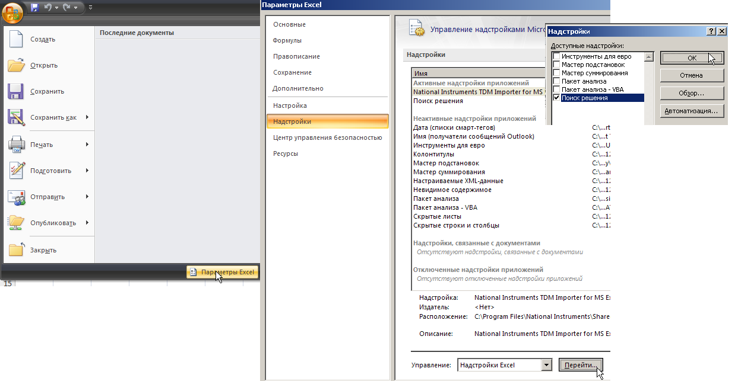This screenshot has width=738, height=381.
Task: Select the Правописание category
Action: pyautogui.click(x=296, y=56)
